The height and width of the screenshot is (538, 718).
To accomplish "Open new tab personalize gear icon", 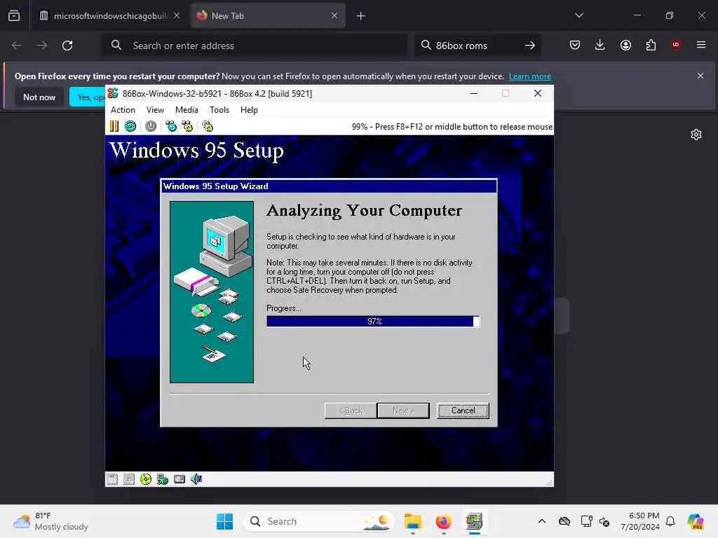I will (x=696, y=134).
